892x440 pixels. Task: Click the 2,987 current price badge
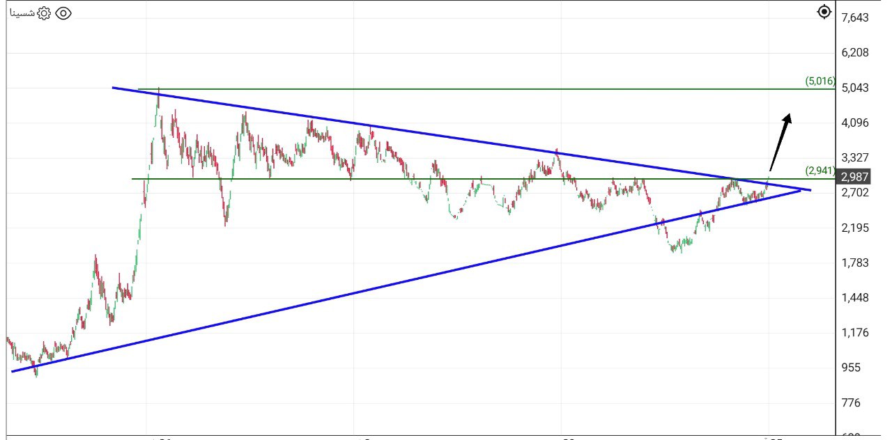(x=854, y=178)
